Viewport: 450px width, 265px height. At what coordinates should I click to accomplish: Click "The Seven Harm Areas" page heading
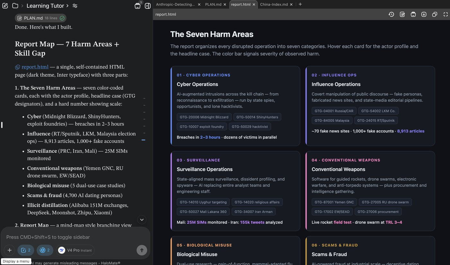[x=212, y=34]
